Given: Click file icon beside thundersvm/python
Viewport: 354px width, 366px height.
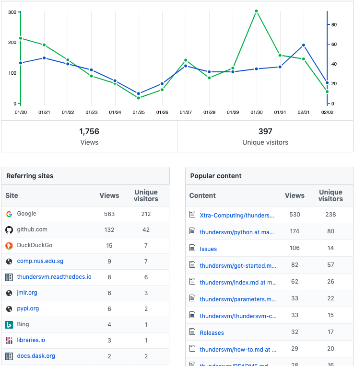Looking at the screenshot, I should pos(192,231).
